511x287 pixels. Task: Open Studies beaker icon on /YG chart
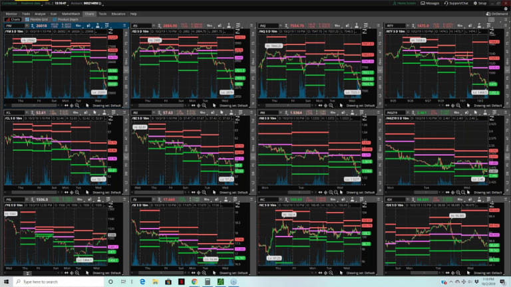pyautogui.click(x=99, y=199)
